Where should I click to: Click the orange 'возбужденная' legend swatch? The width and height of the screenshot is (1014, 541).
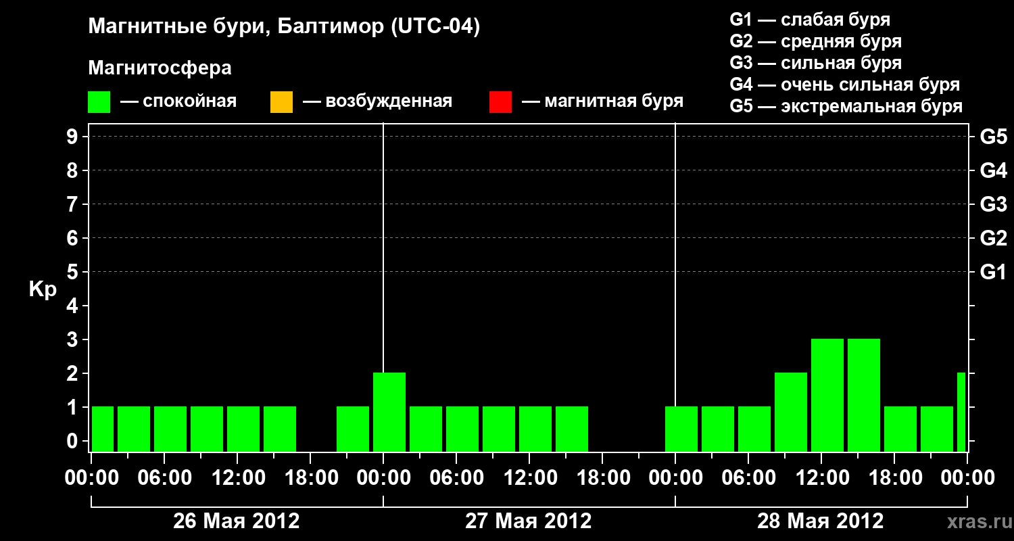(281, 102)
